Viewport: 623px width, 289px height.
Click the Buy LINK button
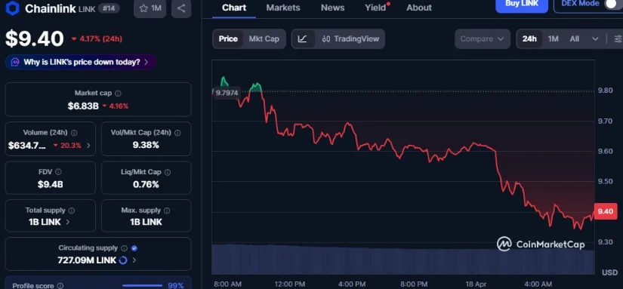click(522, 5)
